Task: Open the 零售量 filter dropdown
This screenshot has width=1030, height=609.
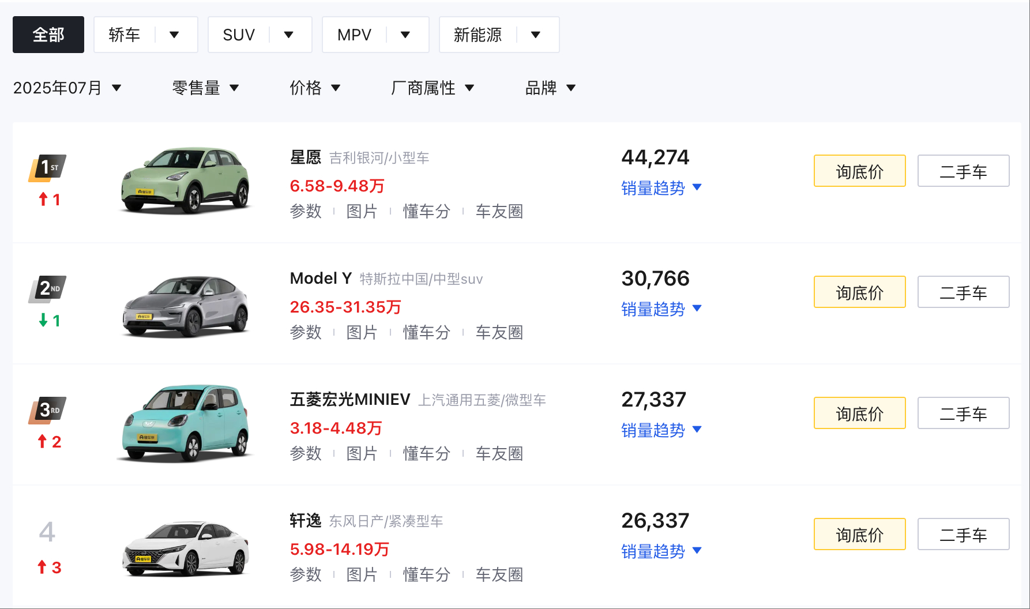Action: pos(205,88)
